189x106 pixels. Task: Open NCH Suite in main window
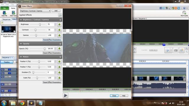184,14
